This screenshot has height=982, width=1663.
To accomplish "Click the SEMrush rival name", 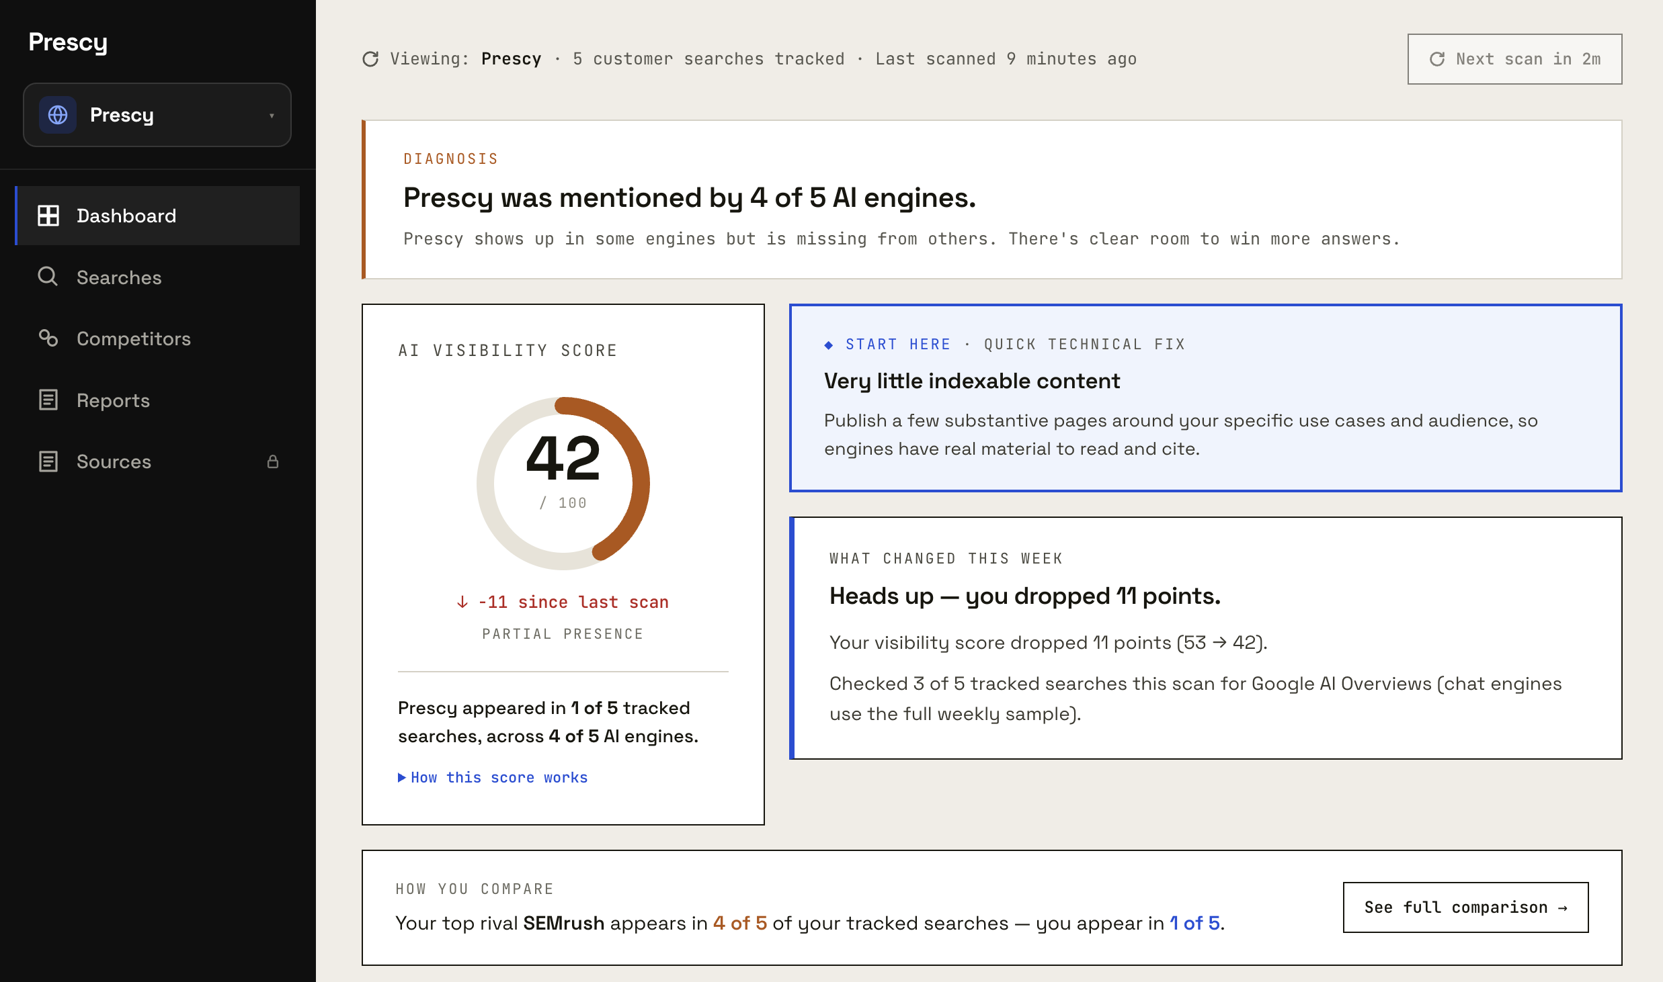I will point(563,923).
